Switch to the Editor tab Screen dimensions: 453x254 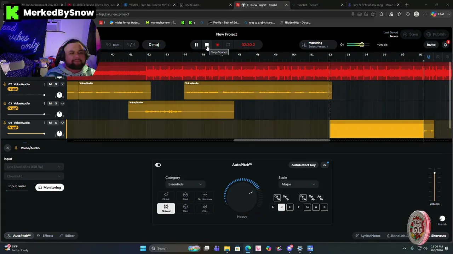(x=67, y=236)
